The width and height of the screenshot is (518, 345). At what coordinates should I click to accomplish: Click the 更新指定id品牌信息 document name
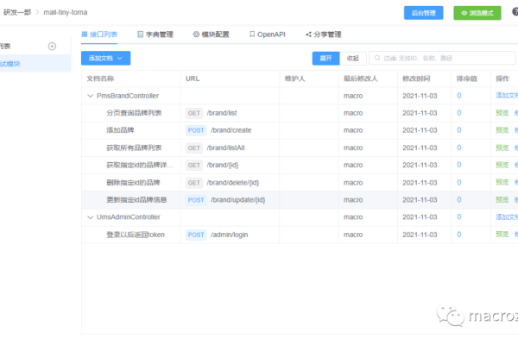(136, 200)
